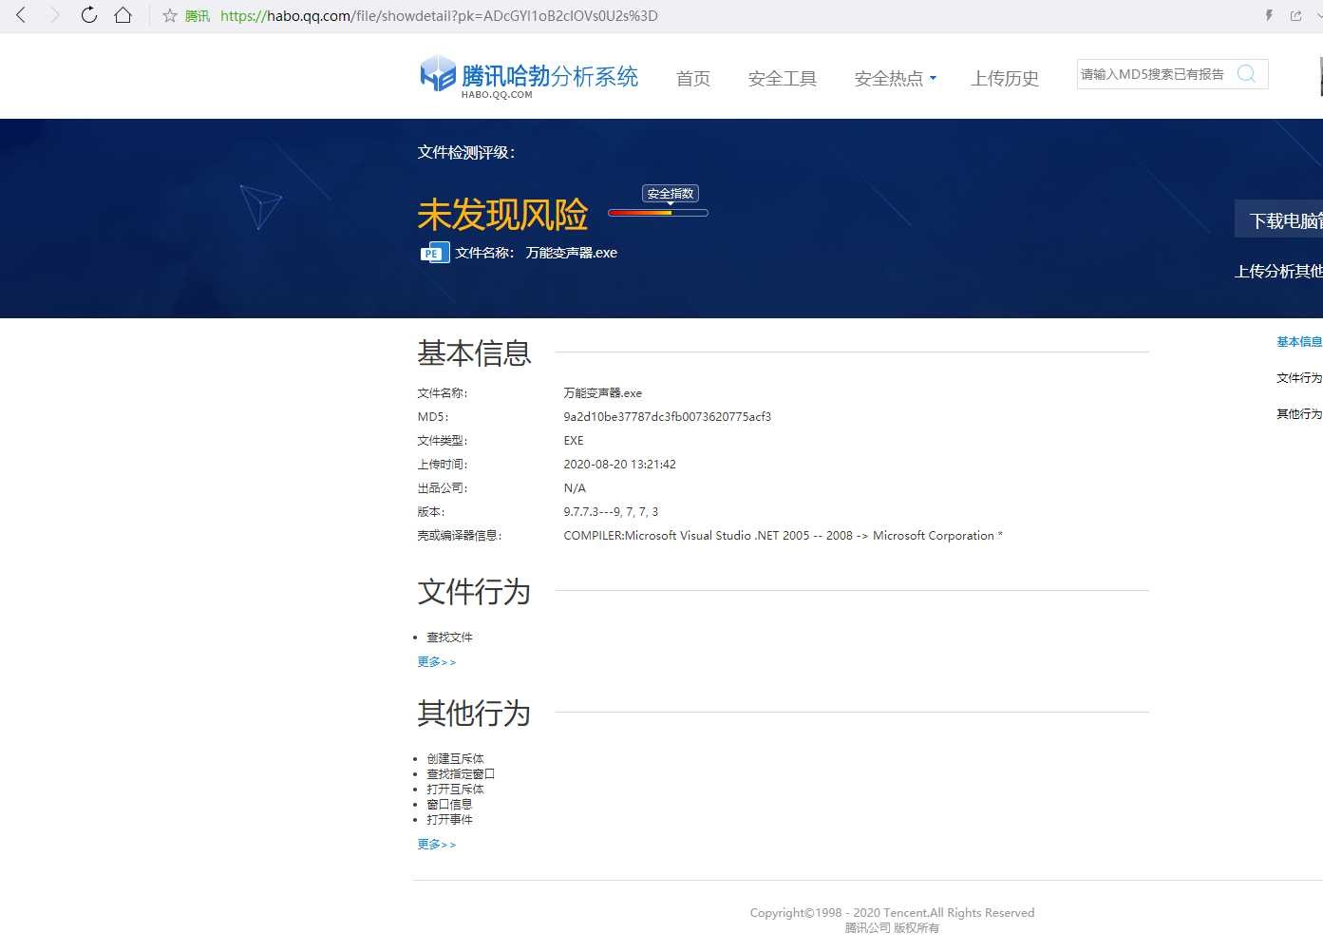Open the 安全工具 menu item

tap(783, 79)
